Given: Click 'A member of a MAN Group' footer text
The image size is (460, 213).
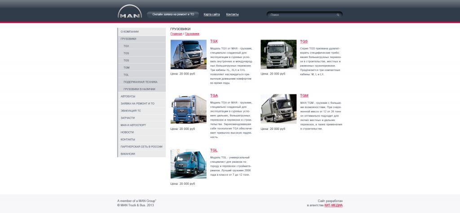Looking at the screenshot, I should click(137, 201).
